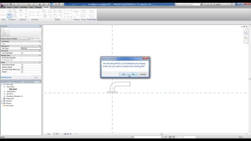The height and width of the screenshot is (141, 251).
Task: Click Load into Project icon
Action: (91, 13)
